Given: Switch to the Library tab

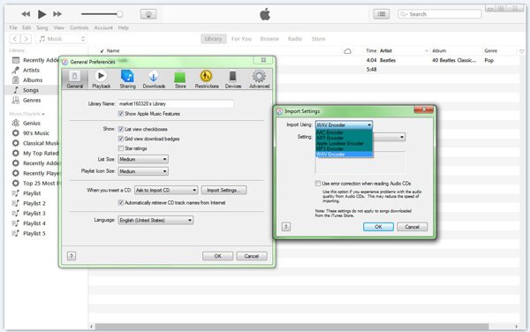Looking at the screenshot, I should click(213, 39).
